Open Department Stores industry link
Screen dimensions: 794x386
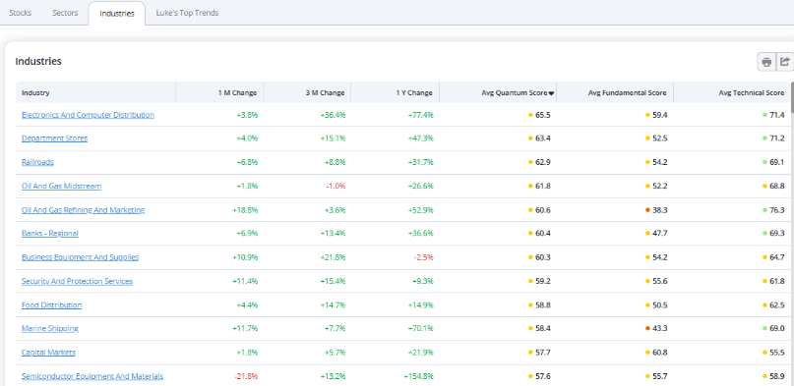tap(54, 138)
